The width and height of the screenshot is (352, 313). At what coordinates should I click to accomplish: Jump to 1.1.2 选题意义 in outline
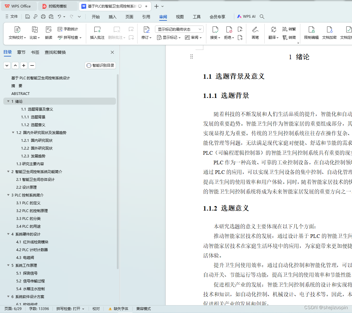[x=33, y=125]
